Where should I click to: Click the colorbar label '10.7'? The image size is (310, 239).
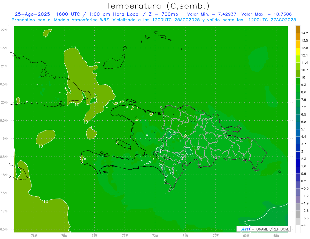305,70
